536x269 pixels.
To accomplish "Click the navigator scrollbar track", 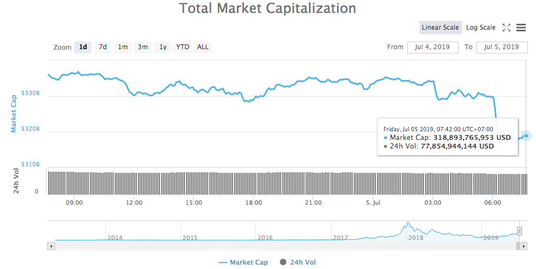I will click(270, 246).
